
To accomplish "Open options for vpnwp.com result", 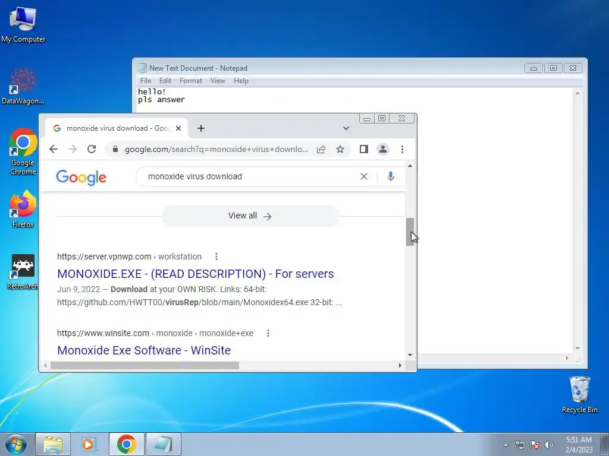I will [216, 256].
